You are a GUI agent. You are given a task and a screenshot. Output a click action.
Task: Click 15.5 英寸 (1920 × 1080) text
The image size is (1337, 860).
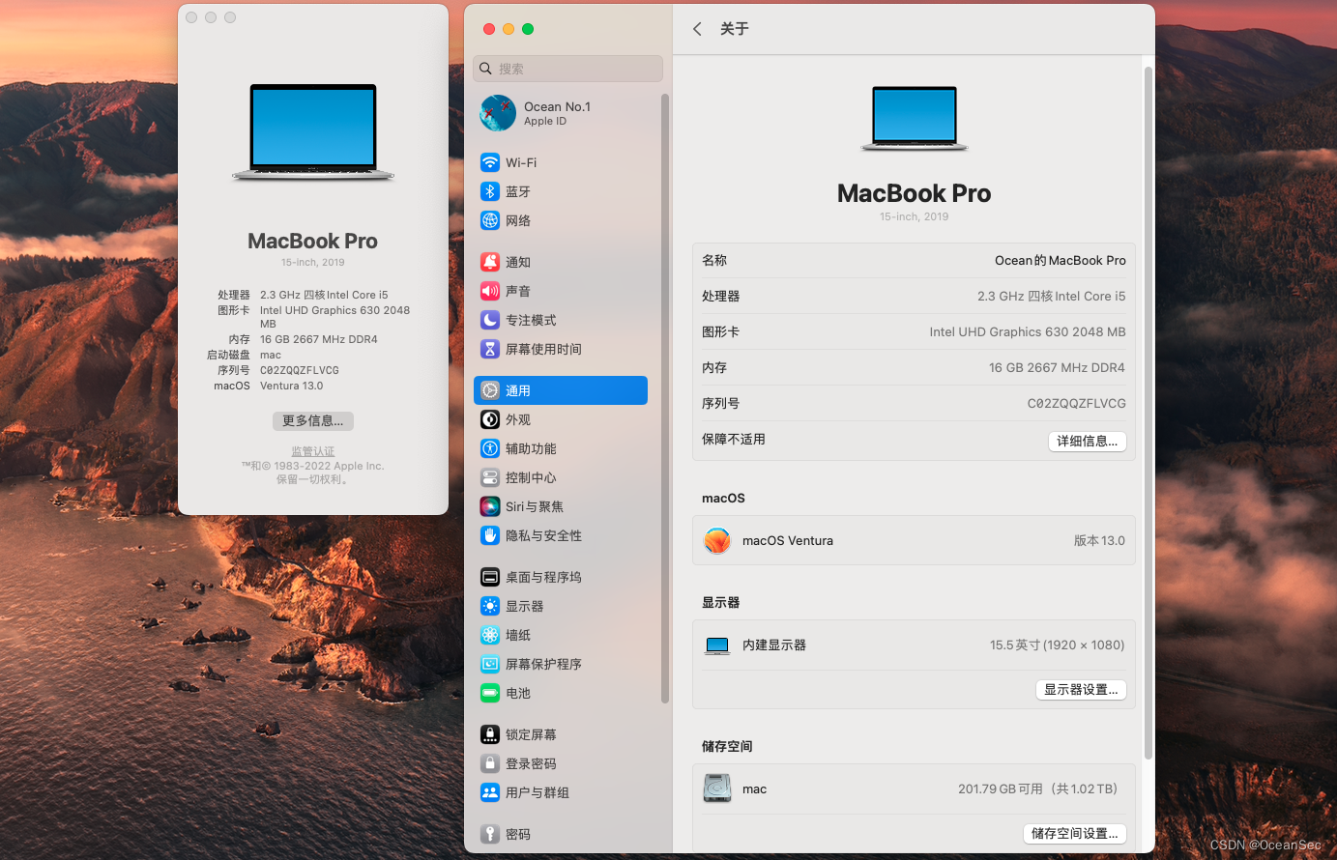click(1057, 645)
